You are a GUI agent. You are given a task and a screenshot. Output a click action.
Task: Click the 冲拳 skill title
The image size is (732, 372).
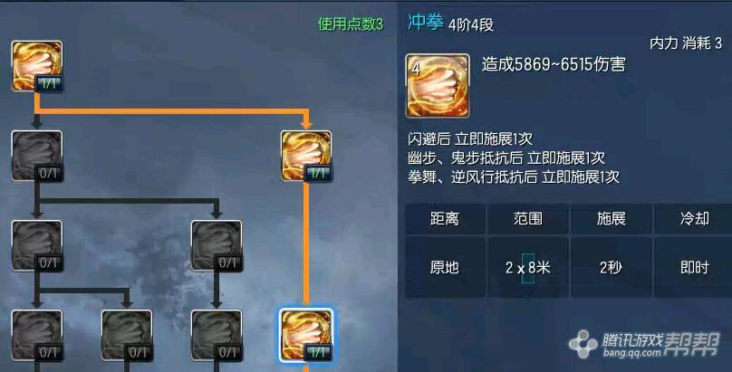pos(425,22)
